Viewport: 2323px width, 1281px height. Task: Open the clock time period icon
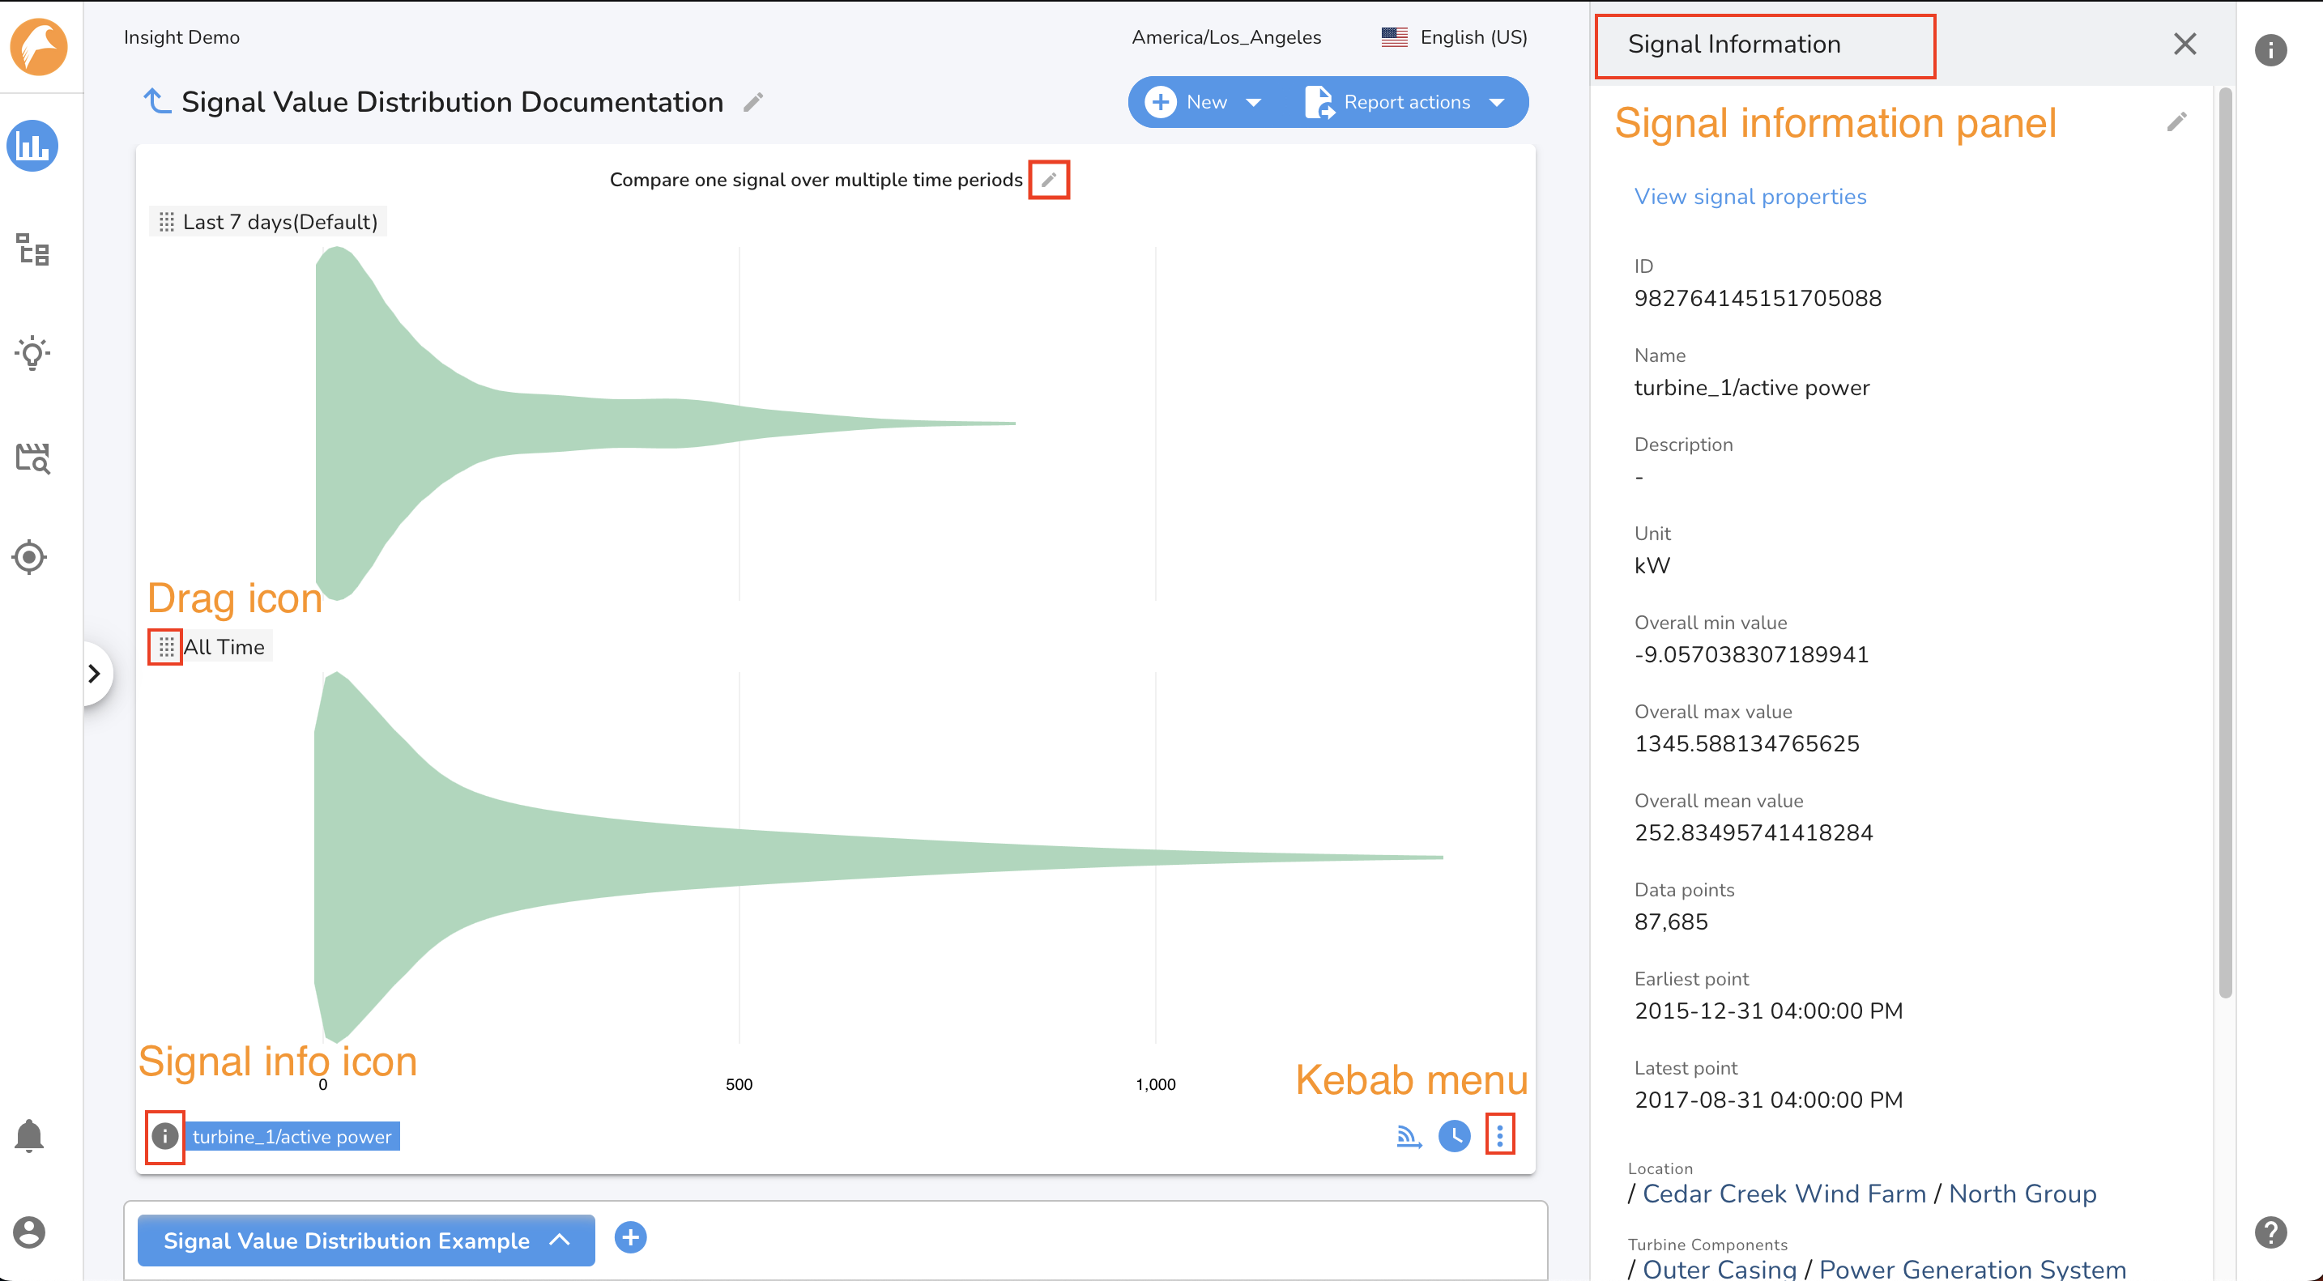click(x=1454, y=1136)
